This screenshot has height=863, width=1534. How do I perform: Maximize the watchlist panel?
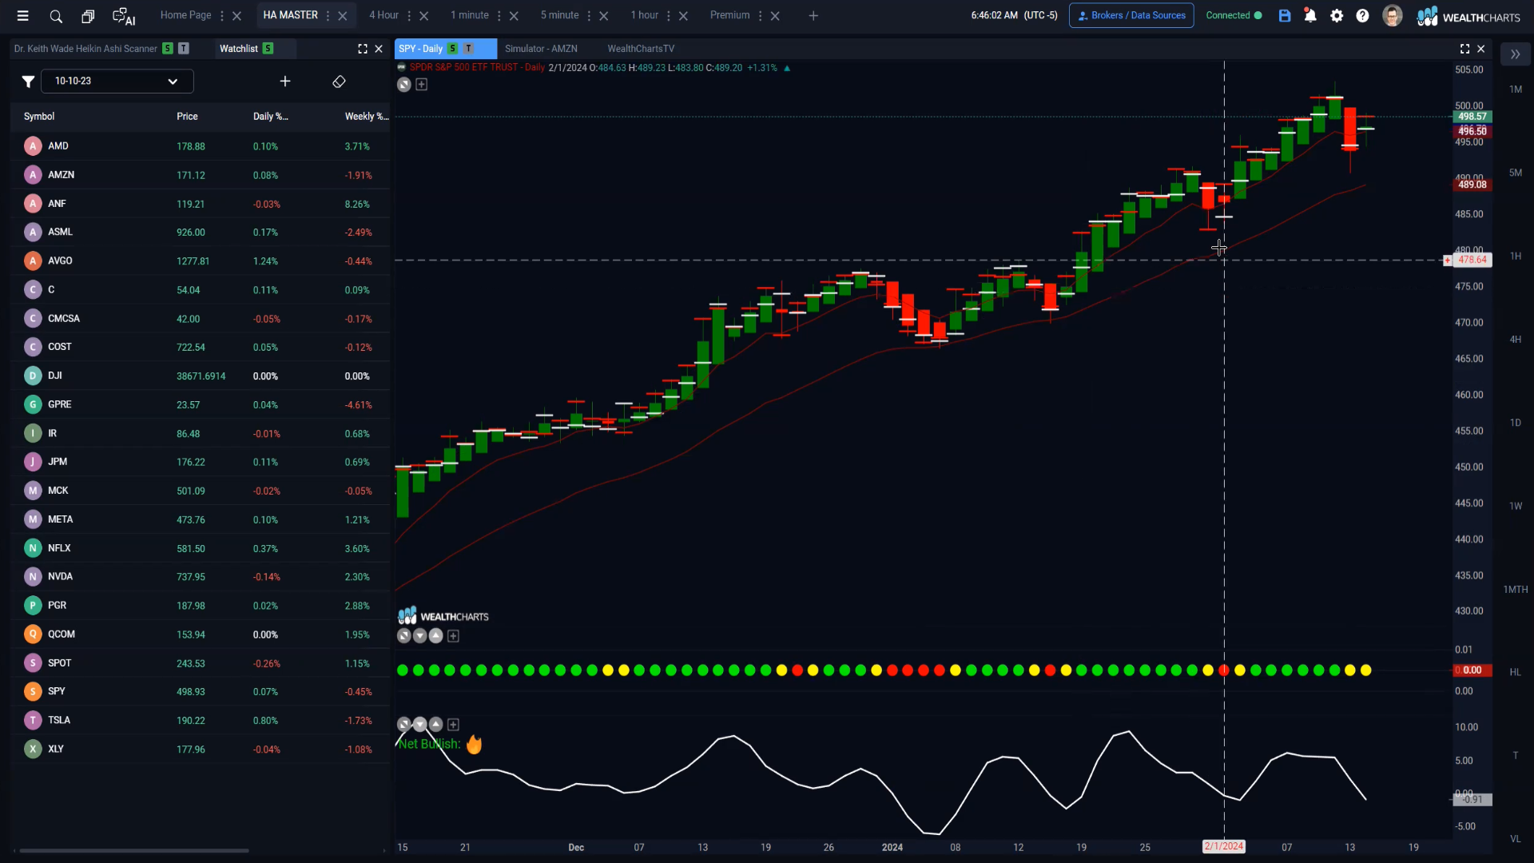coord(363,49)
